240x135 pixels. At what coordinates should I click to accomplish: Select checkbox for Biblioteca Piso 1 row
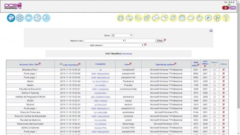[214, 70]
